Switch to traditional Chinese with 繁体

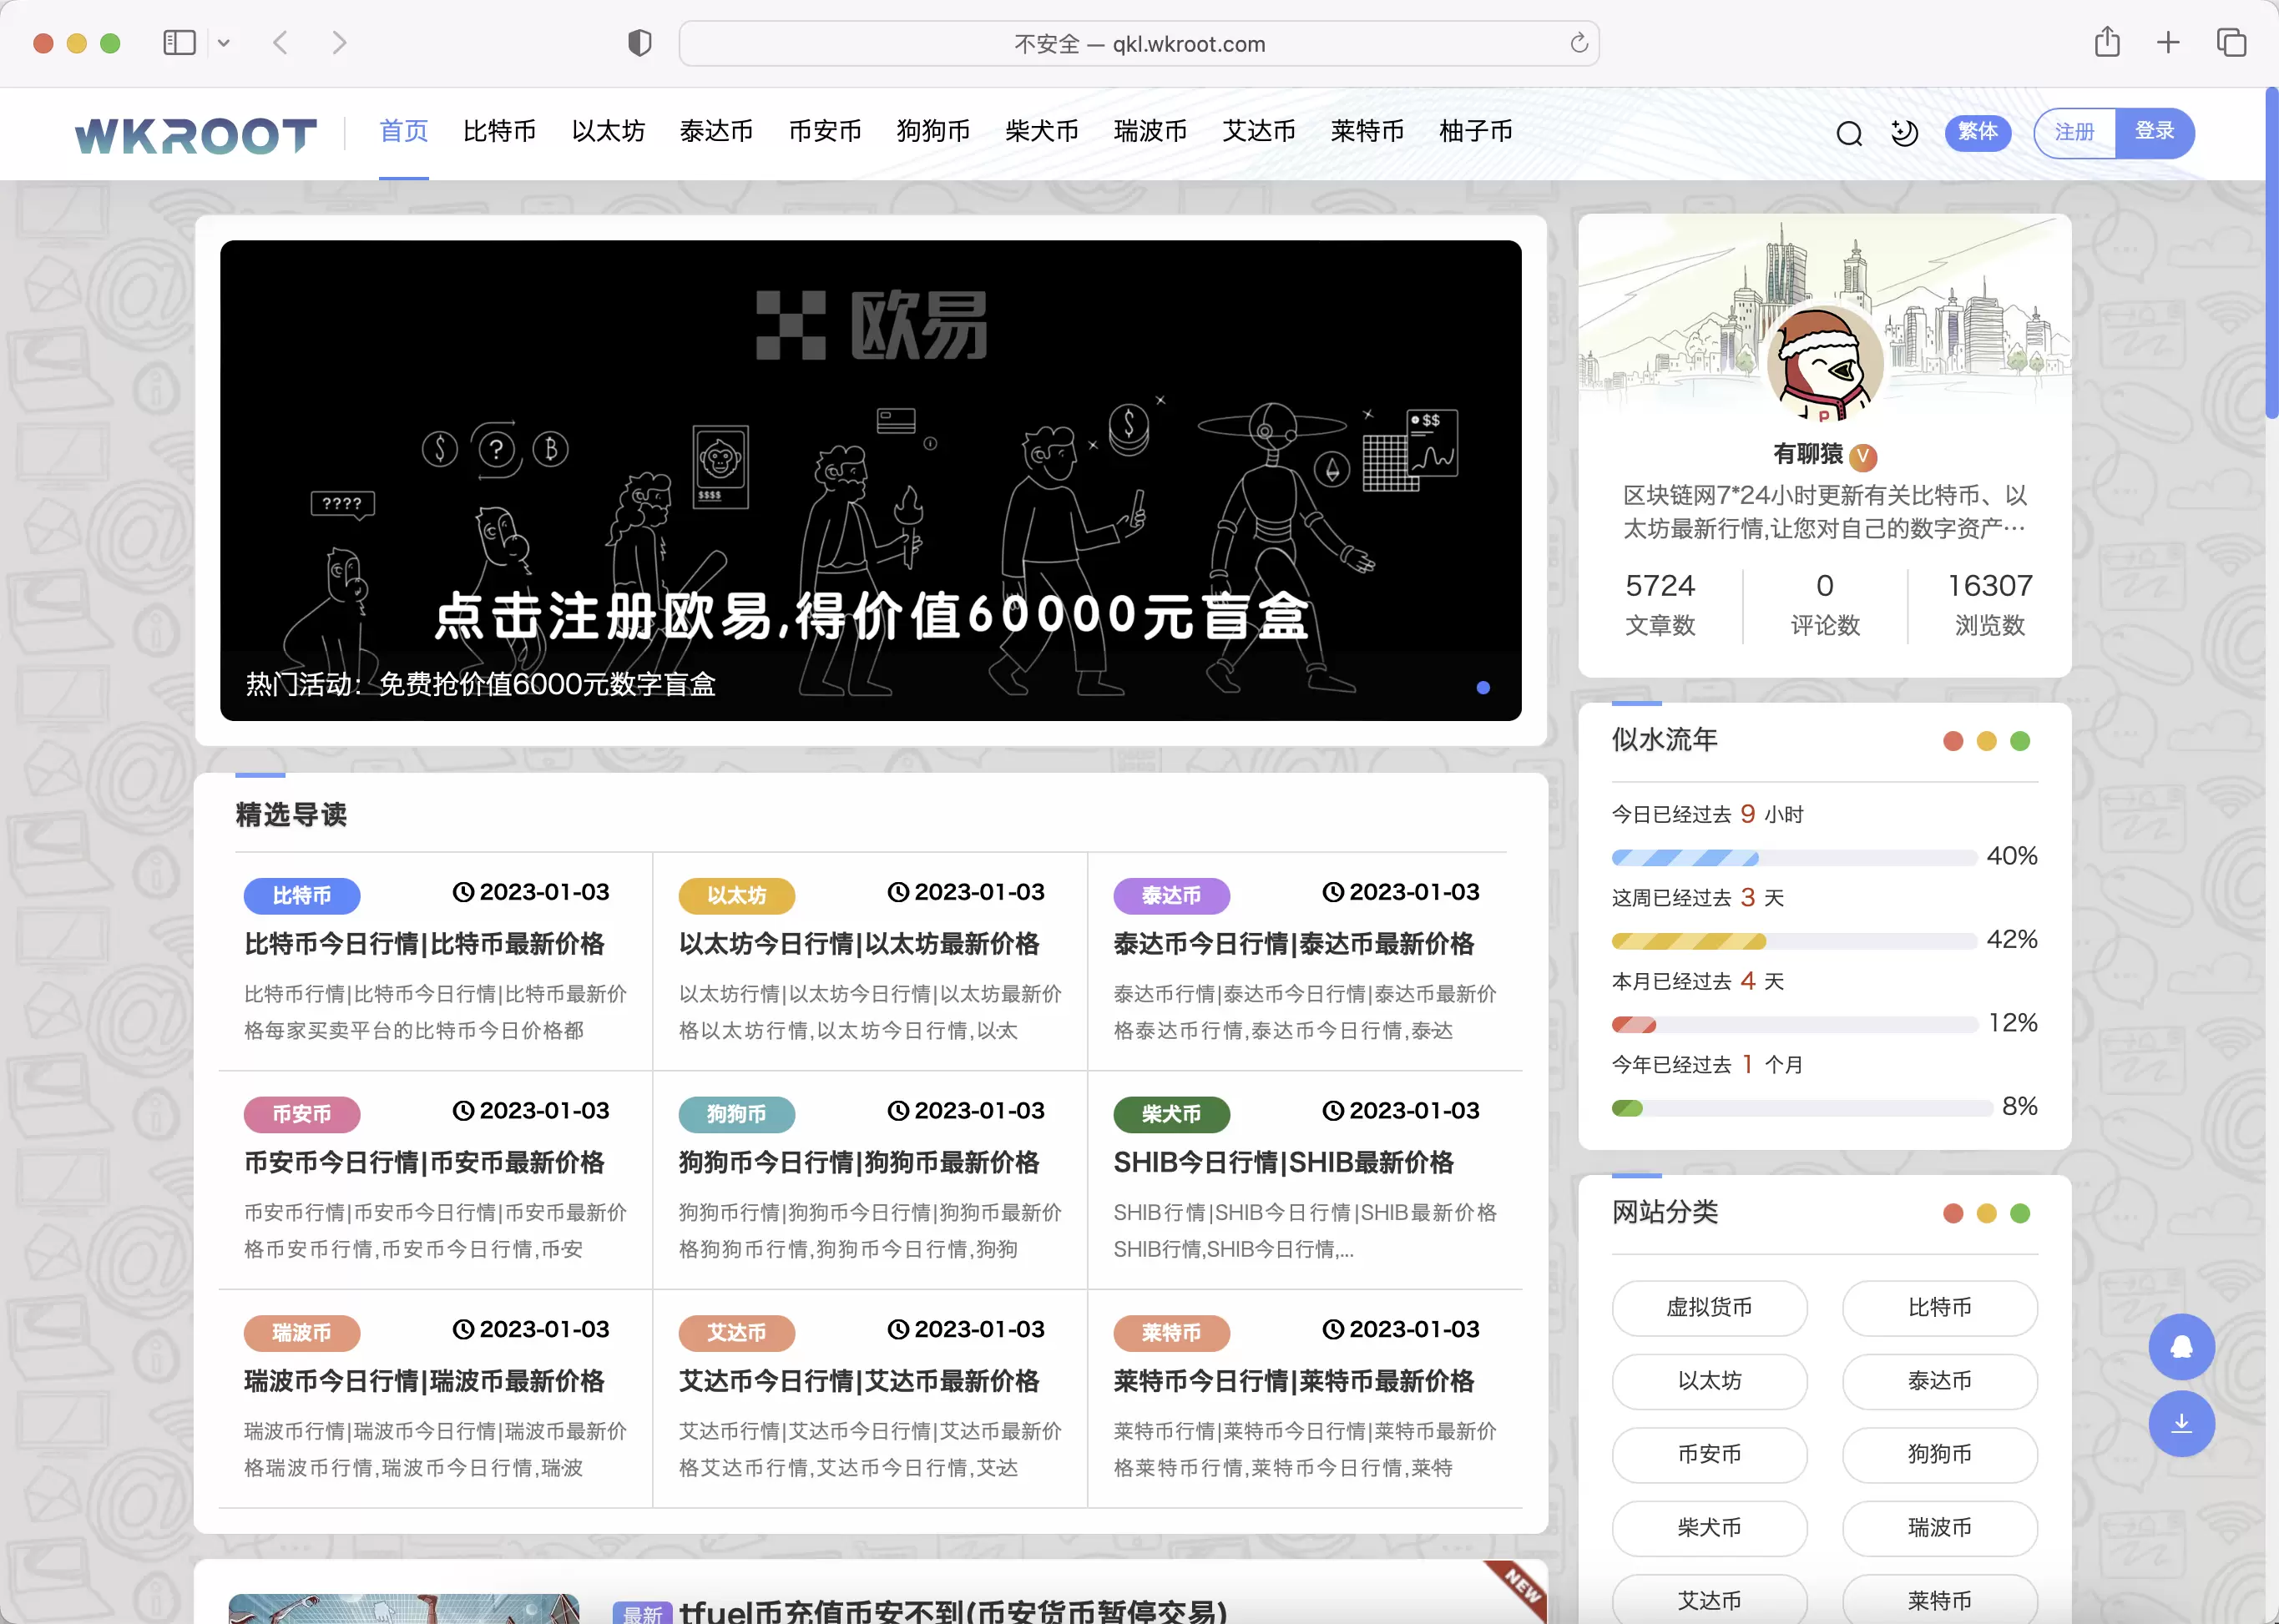[x=1977, y=132]
